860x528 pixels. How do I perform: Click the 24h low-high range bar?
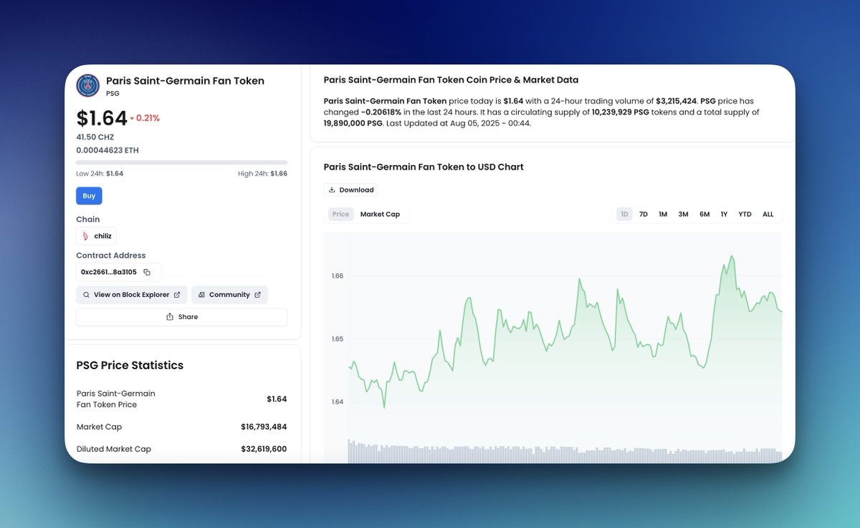pos(182,162)
